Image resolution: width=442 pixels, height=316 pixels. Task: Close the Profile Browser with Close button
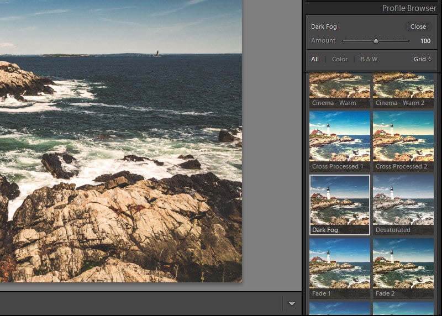[x=418, y=27]
